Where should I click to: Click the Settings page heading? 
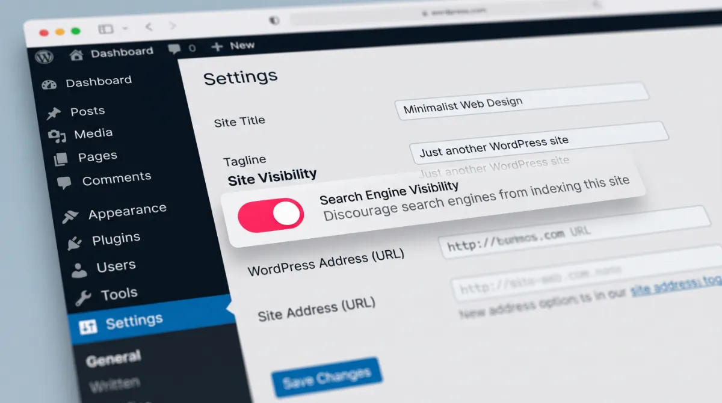(241, 77)
